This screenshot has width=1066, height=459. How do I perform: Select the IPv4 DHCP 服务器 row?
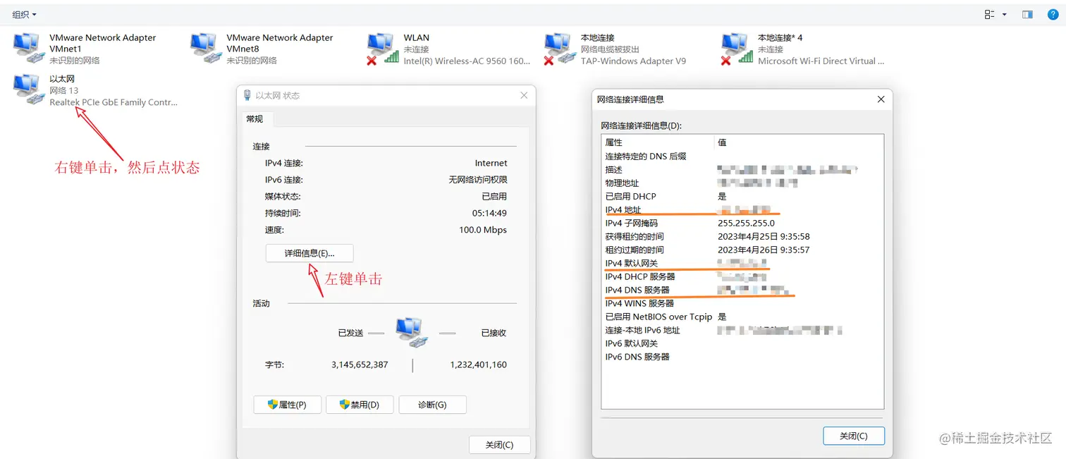pyautogui.click(x=742, y=276)
